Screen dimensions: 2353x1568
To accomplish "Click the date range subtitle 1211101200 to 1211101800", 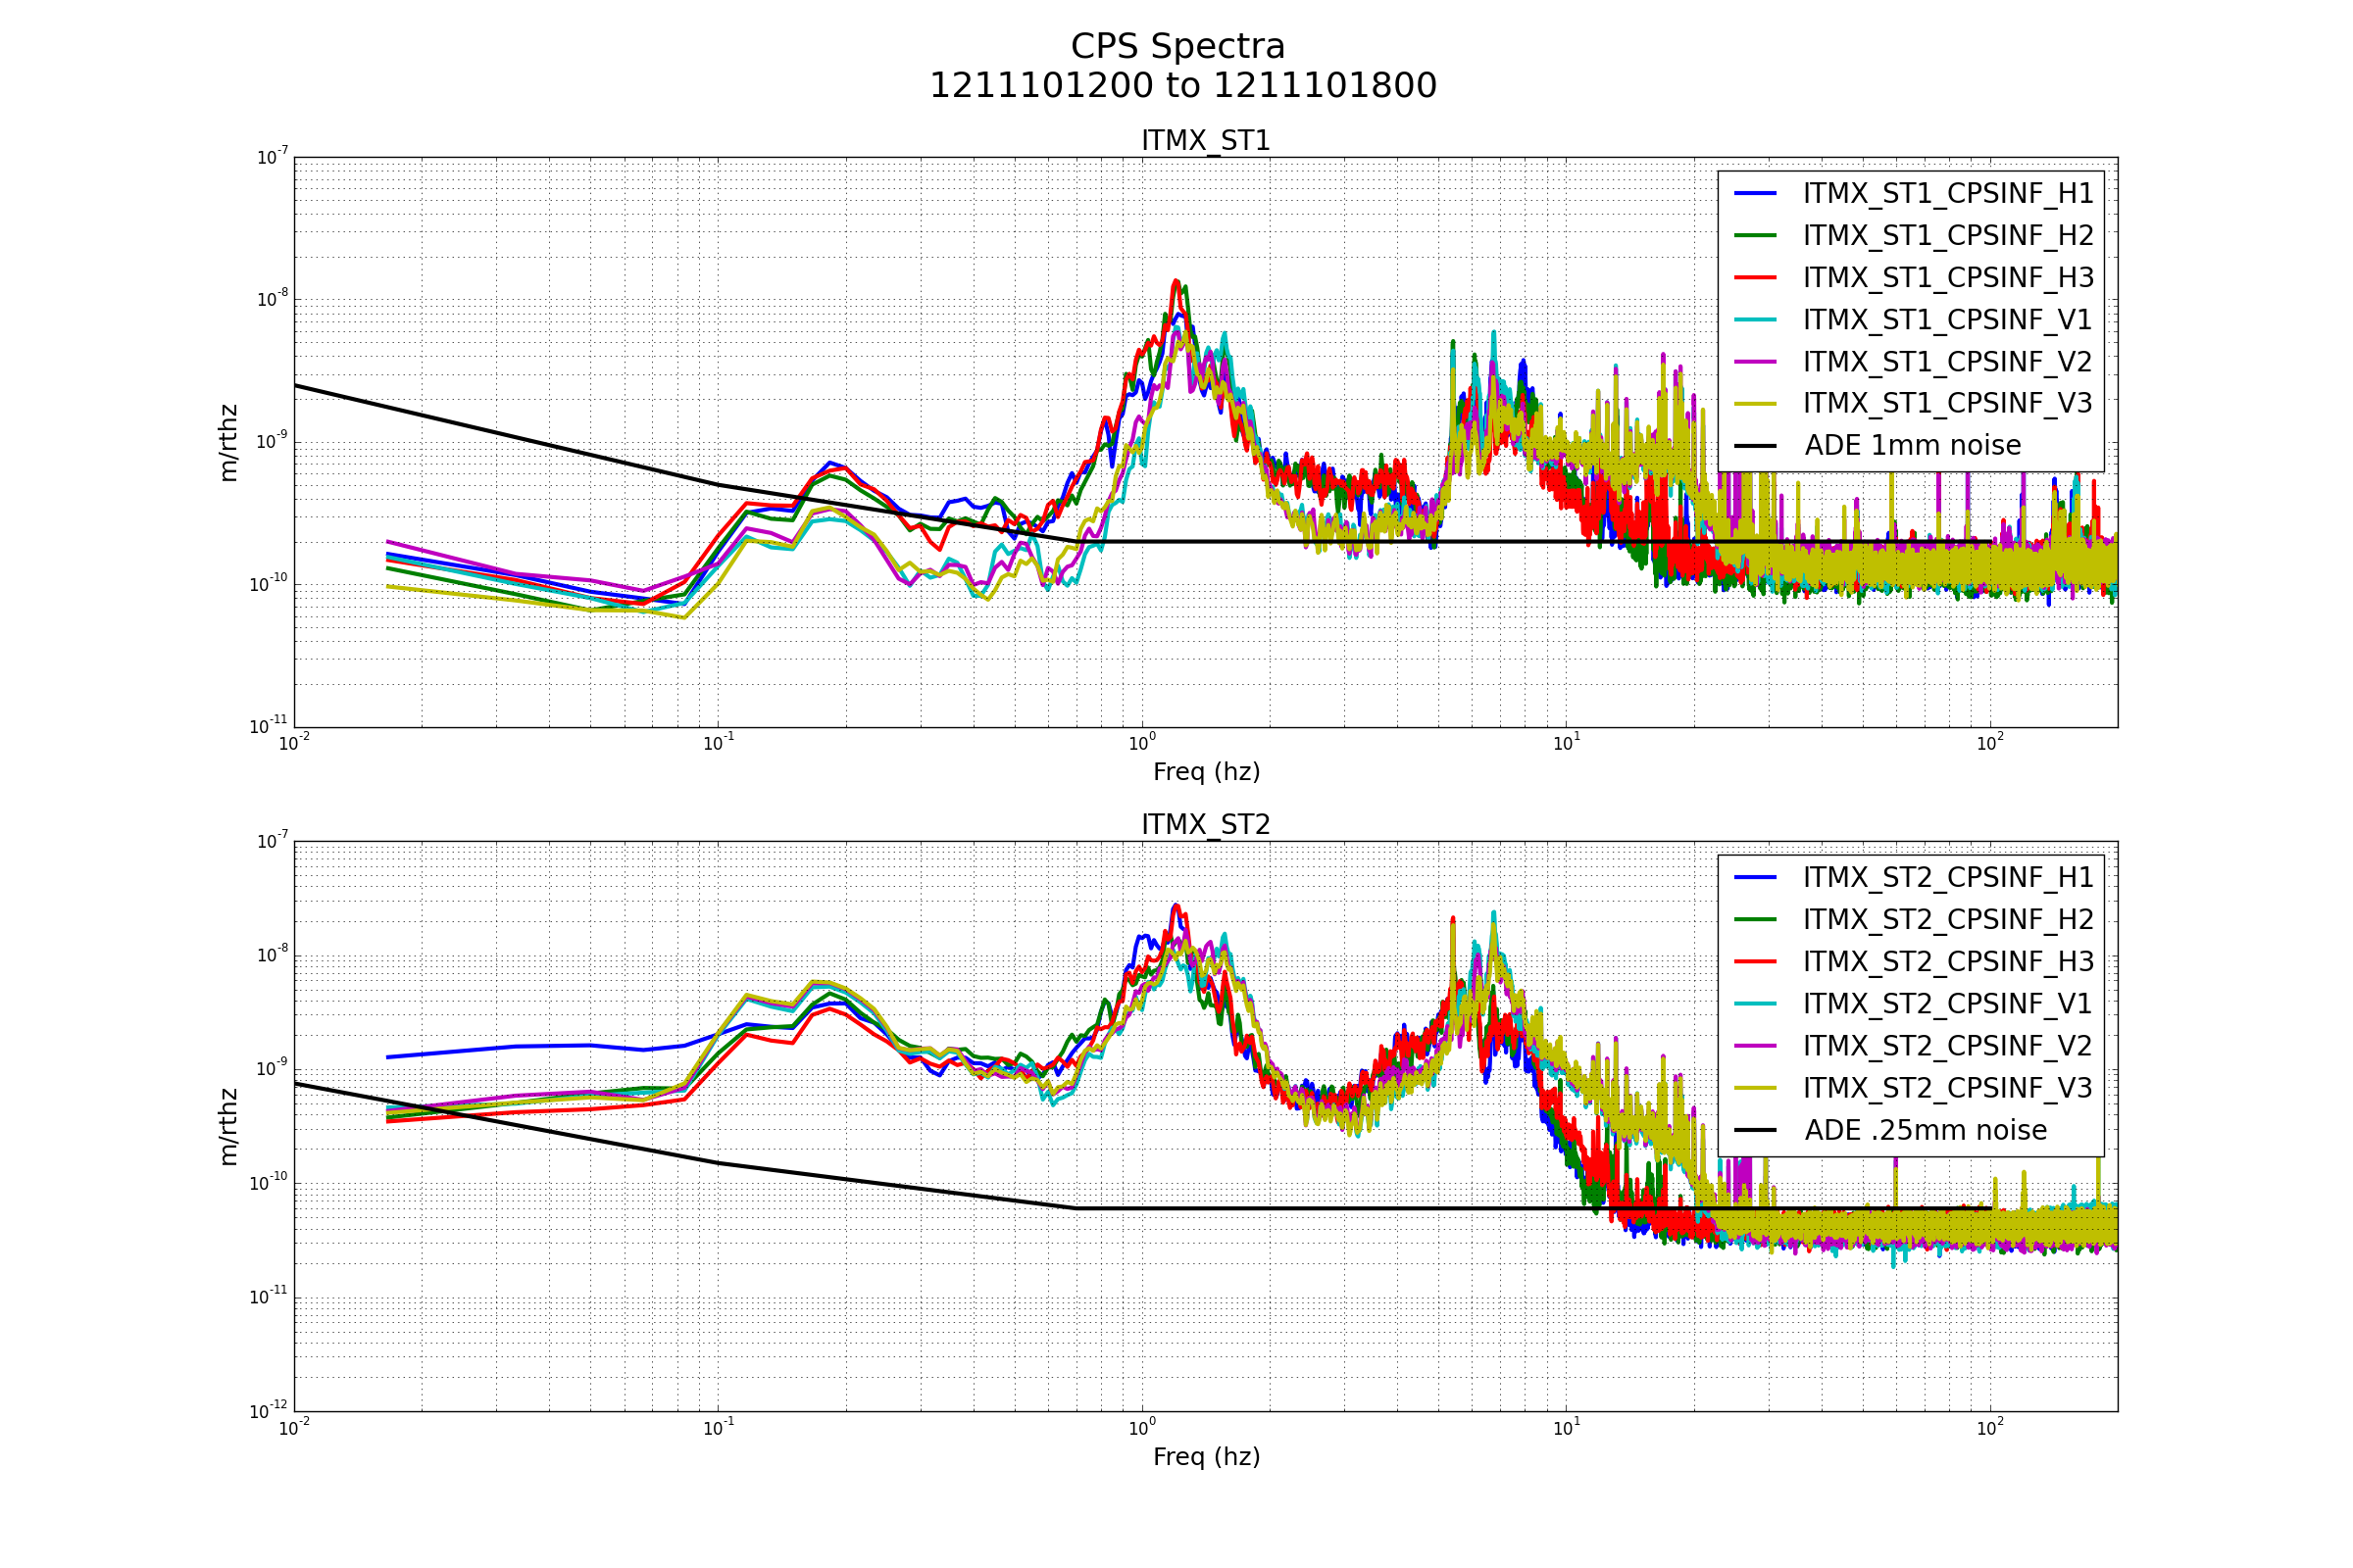I will (1182, 87).
